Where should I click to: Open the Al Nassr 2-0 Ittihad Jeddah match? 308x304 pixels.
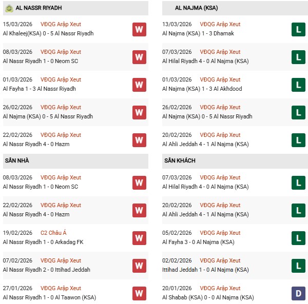[x=46, y=270]
